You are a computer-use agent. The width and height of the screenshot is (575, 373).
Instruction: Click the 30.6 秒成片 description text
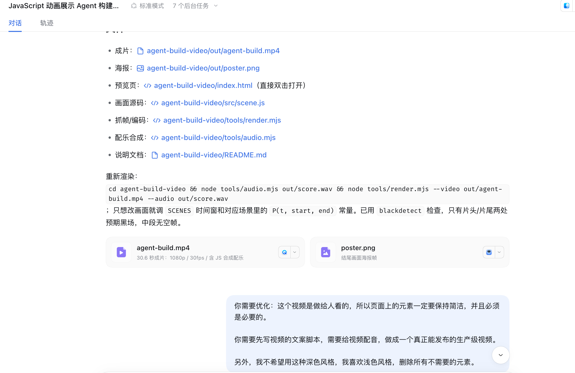pyautogui.click(x=190, y=258)
